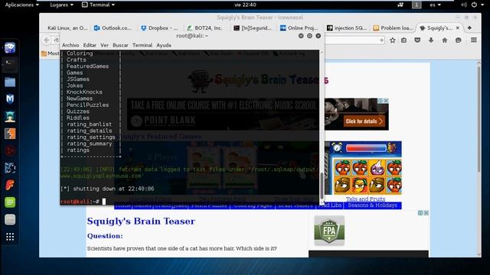This screenshot has width=490, height=275.
Task: Save page to Pocket icon
Action: click(x=417, y=40)
